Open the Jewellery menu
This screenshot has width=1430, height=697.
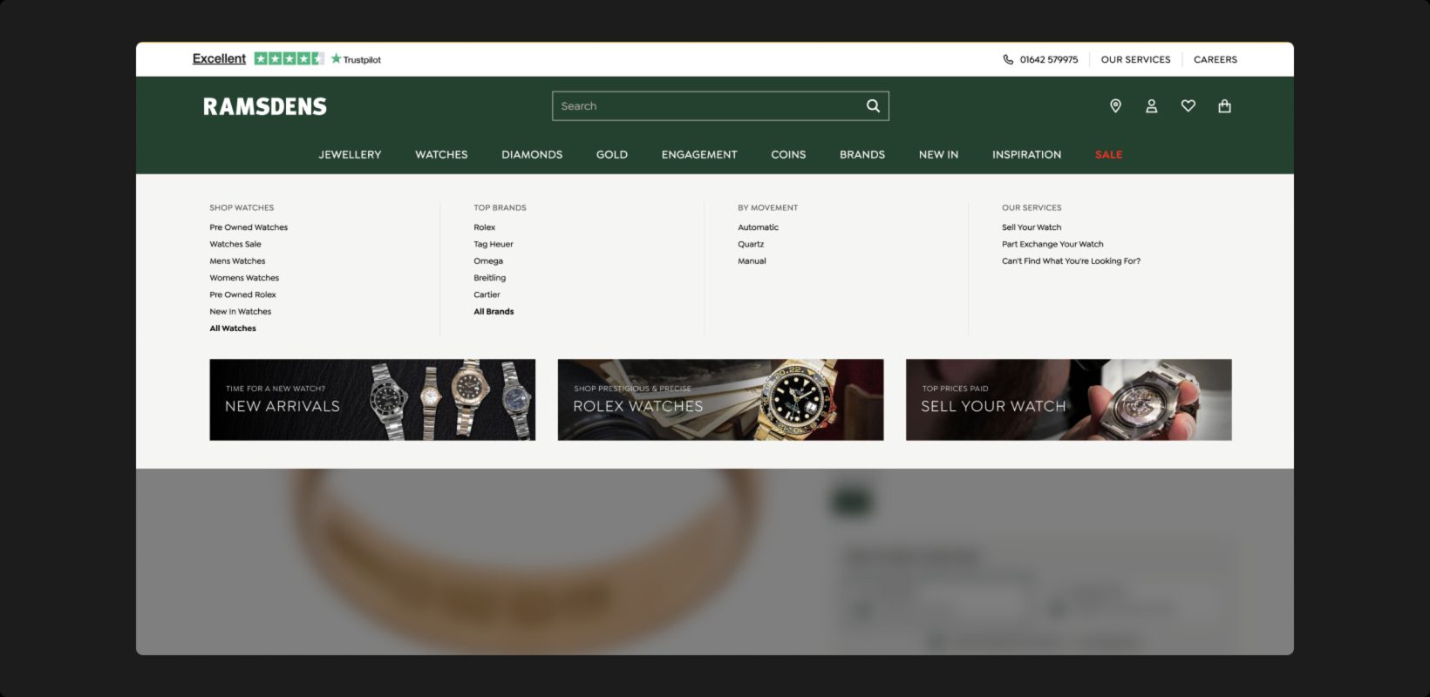pyautogui.click(x=350, y=155)
